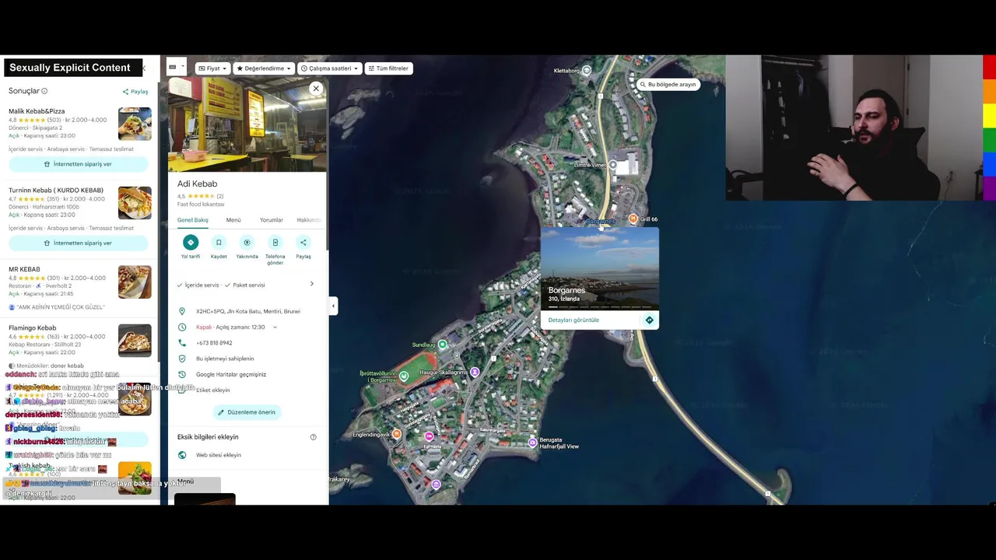
Task: Click the Grill 66 restaurant marker
Action: [633, 219]
